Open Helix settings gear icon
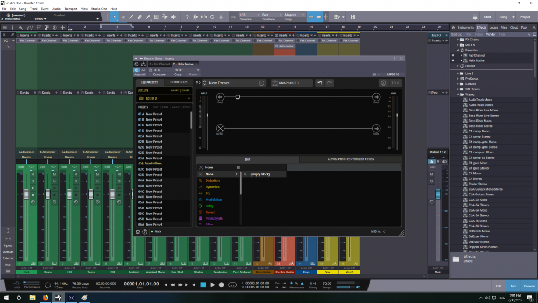This screenshot has height=303, width=538. (x=138, y=231)
